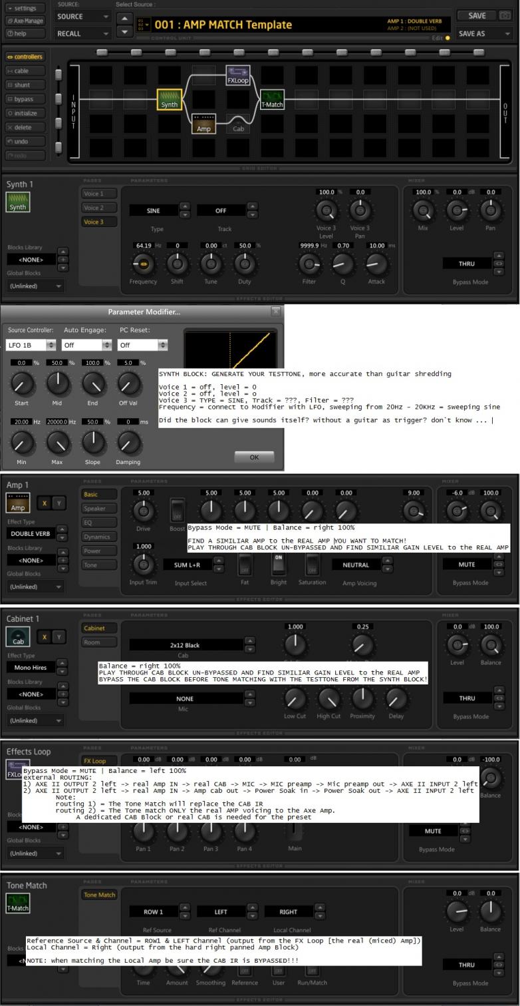Click the Amp Input Trim knob
Screen dimensions: 520x1006
[143, 565]
